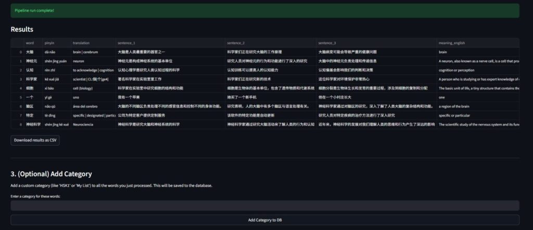
Task: Click the sentence_1 column header
Action: pyautogui.click(x=126, y=43)
